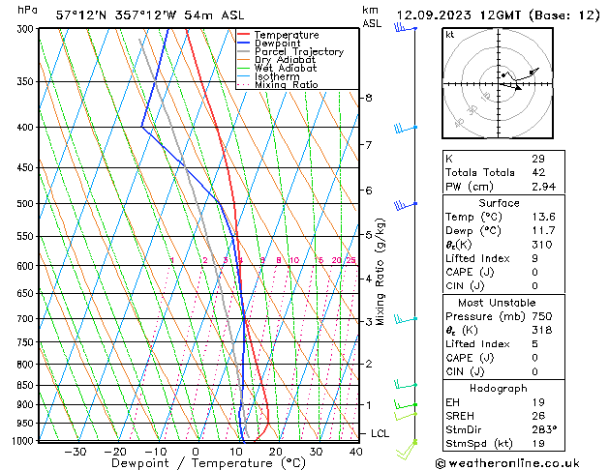Click the blue wind barb at 500 hPa
Image resolution: width=609 pixels, height=470 pixels.
(405, 205)
